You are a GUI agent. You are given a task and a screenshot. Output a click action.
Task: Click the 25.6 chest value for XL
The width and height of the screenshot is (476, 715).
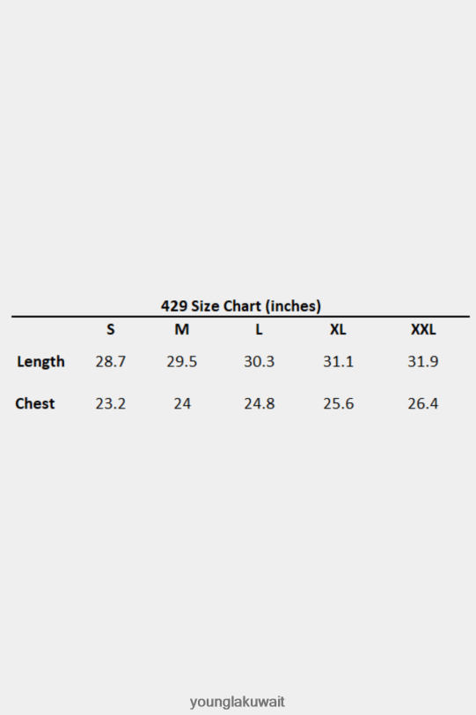[x=339, y=403]
